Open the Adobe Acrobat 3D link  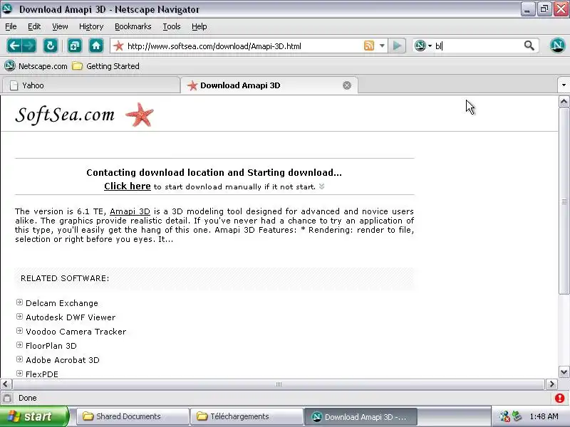(x=63, y=360)
